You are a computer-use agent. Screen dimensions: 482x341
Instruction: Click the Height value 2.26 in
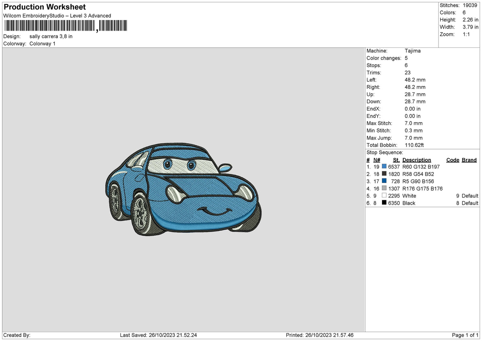pos(470,20)
